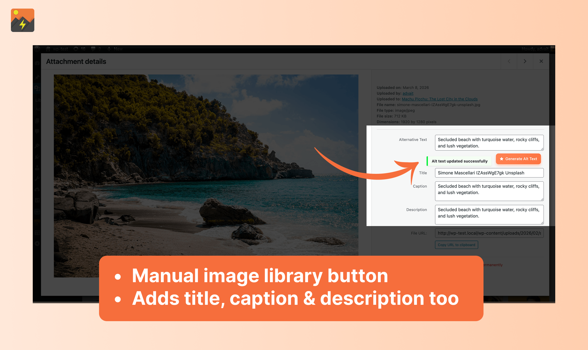588x350 pixels.
Task: Click inside the Description textarea
Action: point(489,214)
